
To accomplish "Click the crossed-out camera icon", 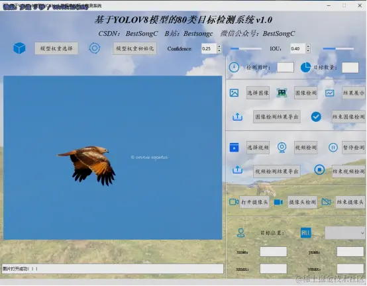I will 327,202.
